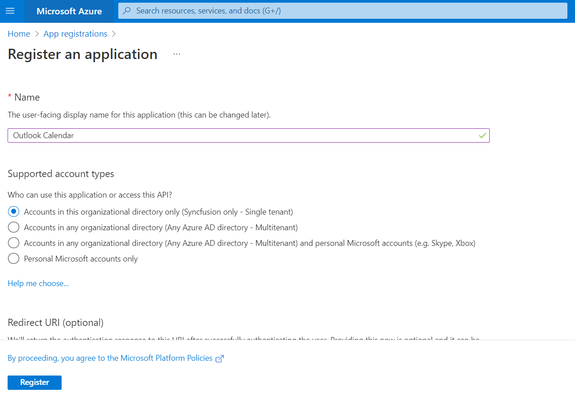The height and width of the screenshot is (401, 575).
Task: Select Single tenant account type radio
Action: (x=14, y=212)
